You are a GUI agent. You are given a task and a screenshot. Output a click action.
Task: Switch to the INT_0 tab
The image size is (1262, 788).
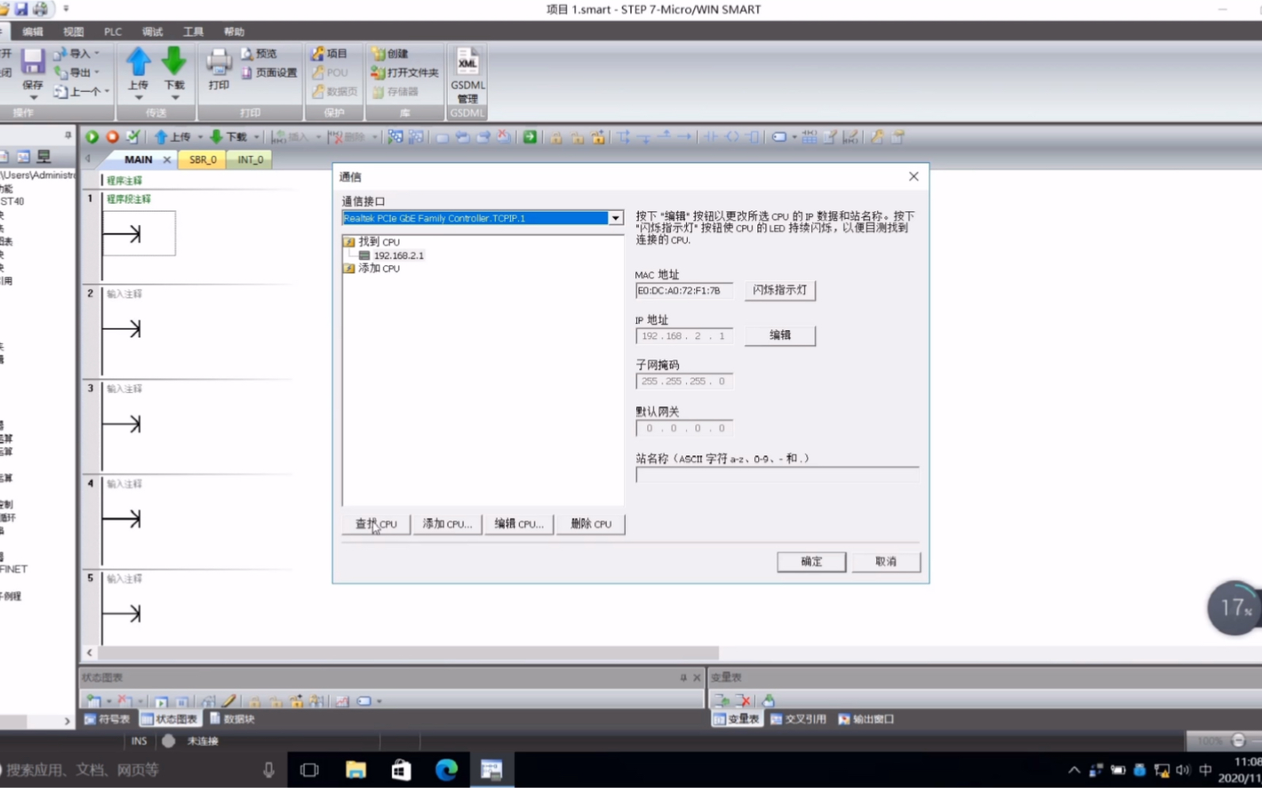tap(250, 160)
